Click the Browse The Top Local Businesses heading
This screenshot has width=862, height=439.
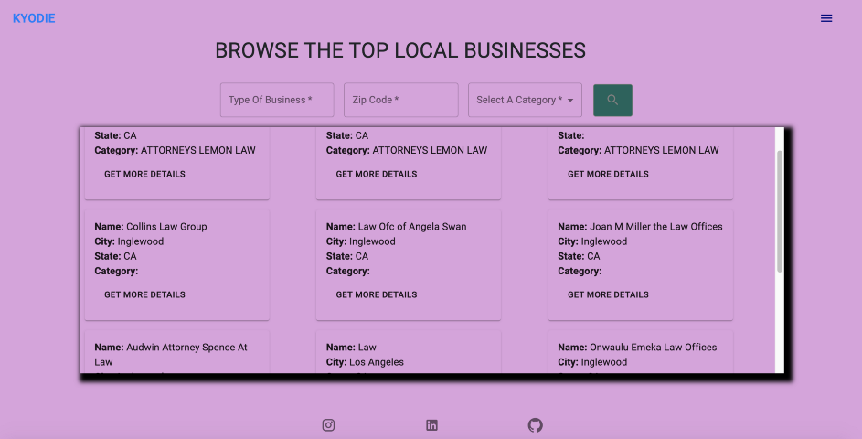click(400, 50)
